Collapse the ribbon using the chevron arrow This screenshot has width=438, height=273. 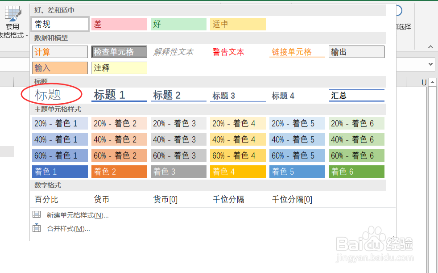click(430, 46)
